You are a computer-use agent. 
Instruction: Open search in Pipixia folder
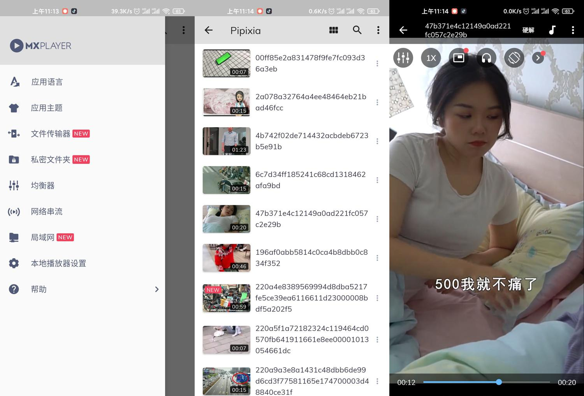tap(357, 30)
